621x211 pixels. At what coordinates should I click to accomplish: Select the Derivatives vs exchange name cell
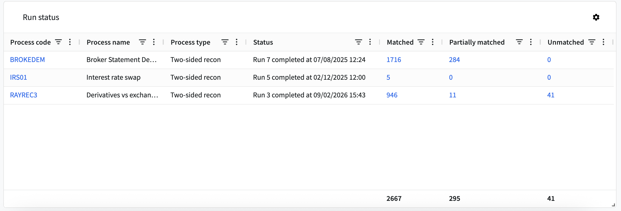[x=122, y=95]
